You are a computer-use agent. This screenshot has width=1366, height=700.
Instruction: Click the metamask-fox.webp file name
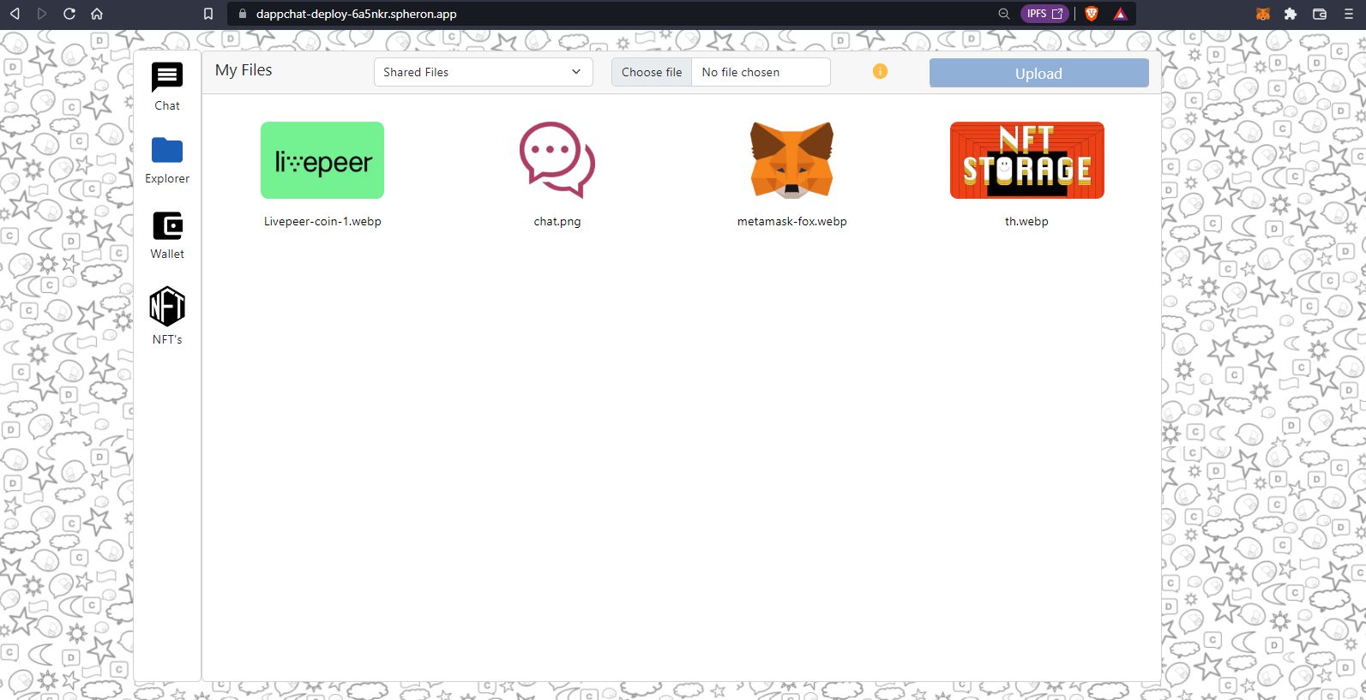[x=791, y=221]
